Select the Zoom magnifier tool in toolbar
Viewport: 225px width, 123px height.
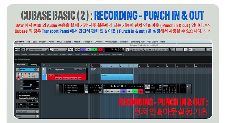[144, 50]
